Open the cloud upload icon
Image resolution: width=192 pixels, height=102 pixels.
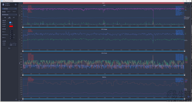(189, 3)
